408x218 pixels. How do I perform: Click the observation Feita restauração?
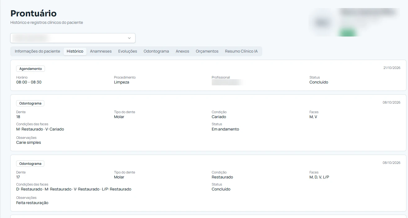32,203
